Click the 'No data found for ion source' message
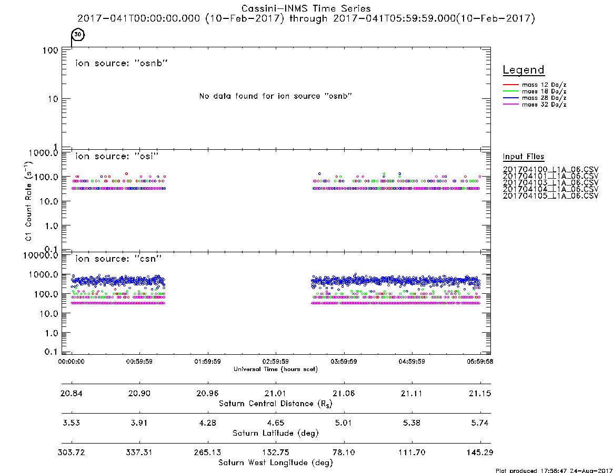 [275, 96]
